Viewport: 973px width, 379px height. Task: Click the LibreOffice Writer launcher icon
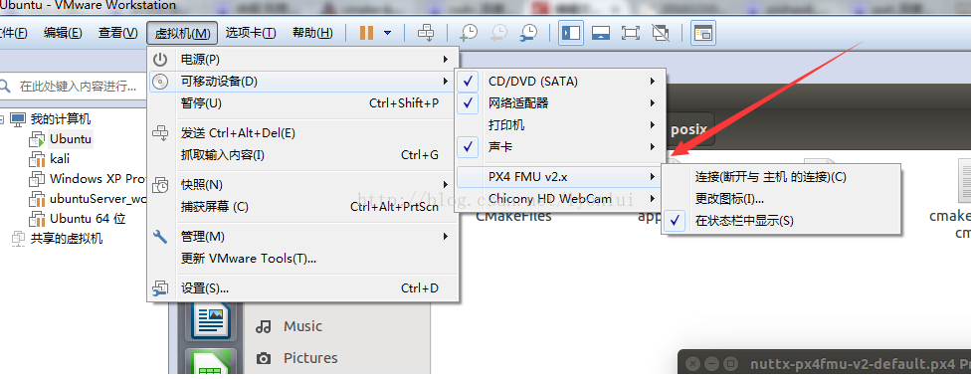pos(211,321)
